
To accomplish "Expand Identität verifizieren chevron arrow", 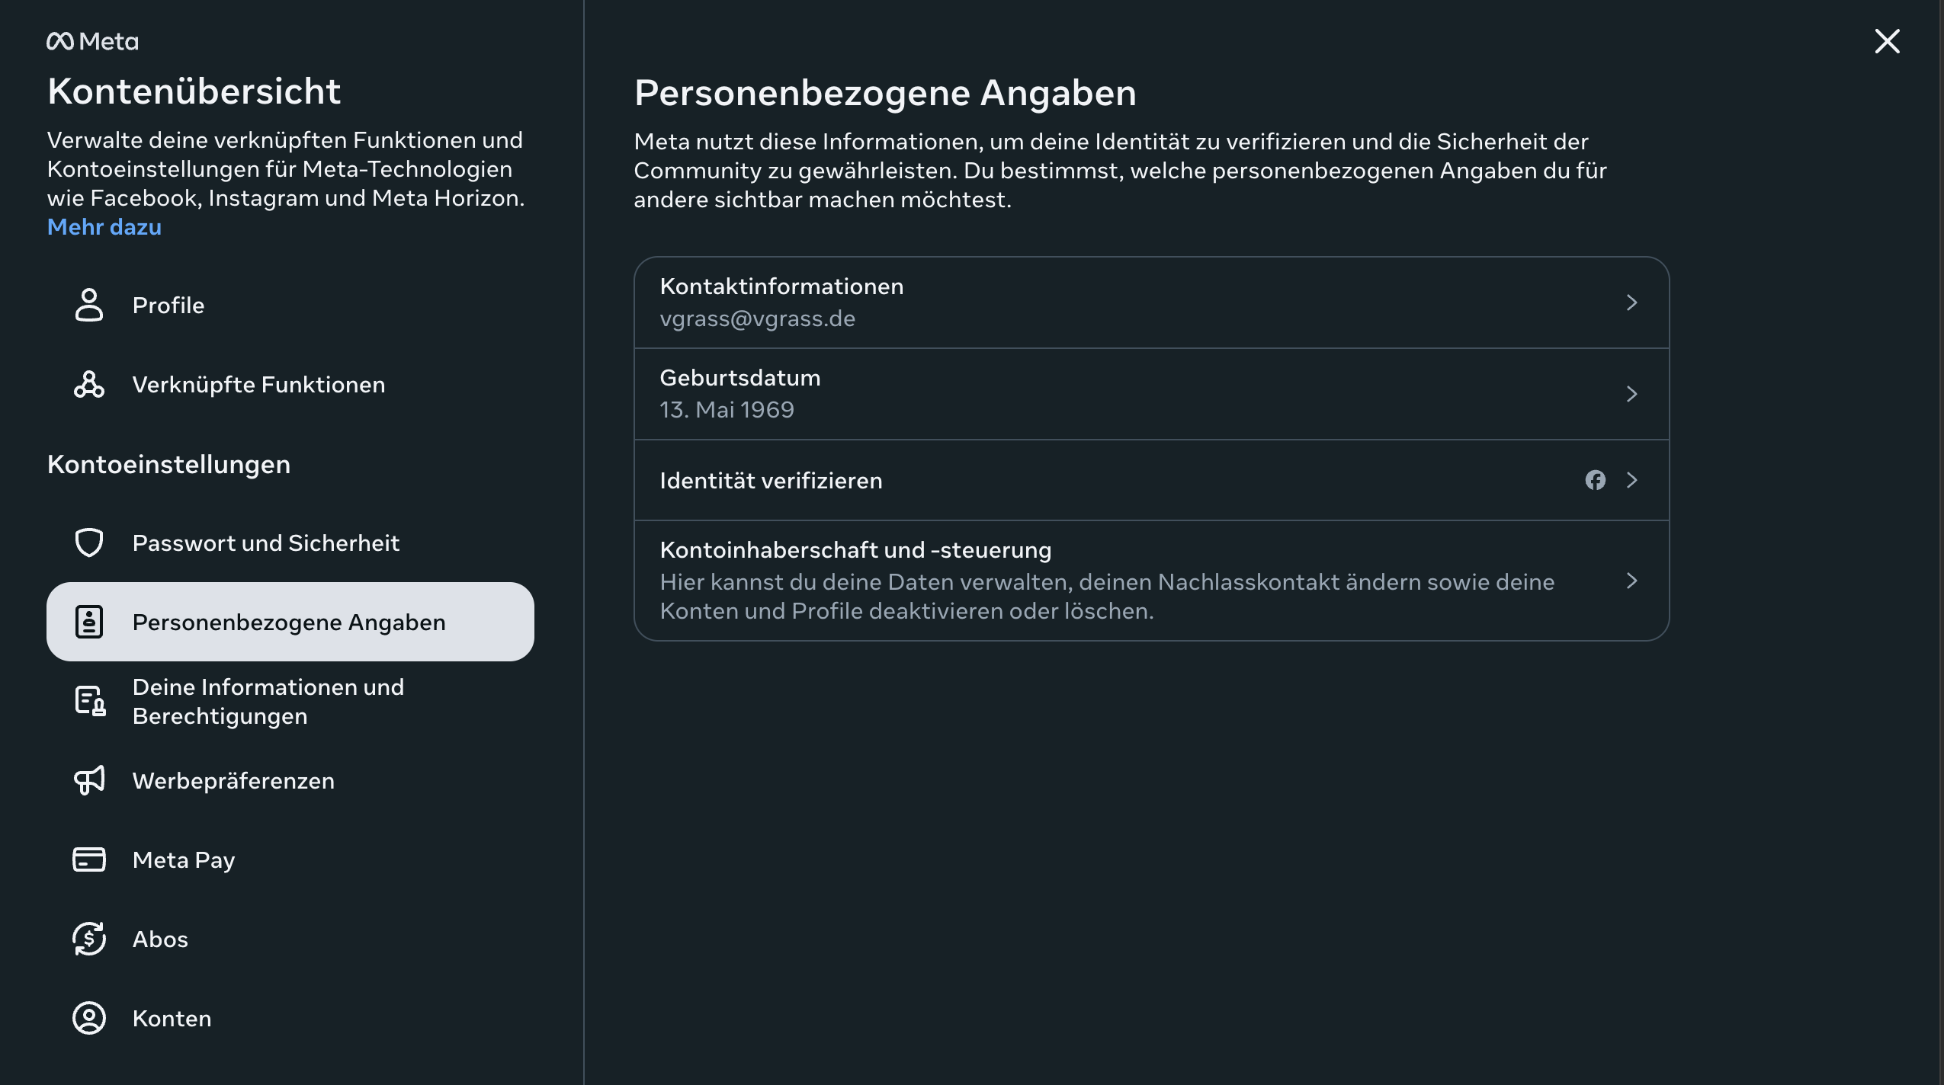I will [1631, 480].
